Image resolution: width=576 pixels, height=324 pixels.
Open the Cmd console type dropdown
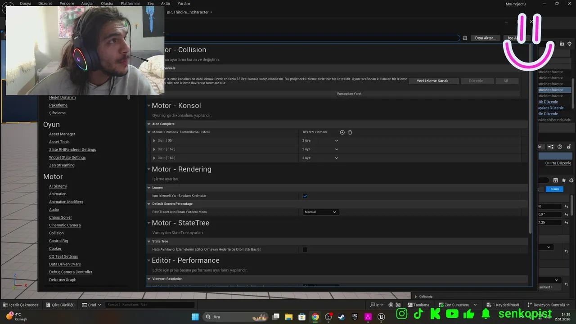tap(91, 305)
